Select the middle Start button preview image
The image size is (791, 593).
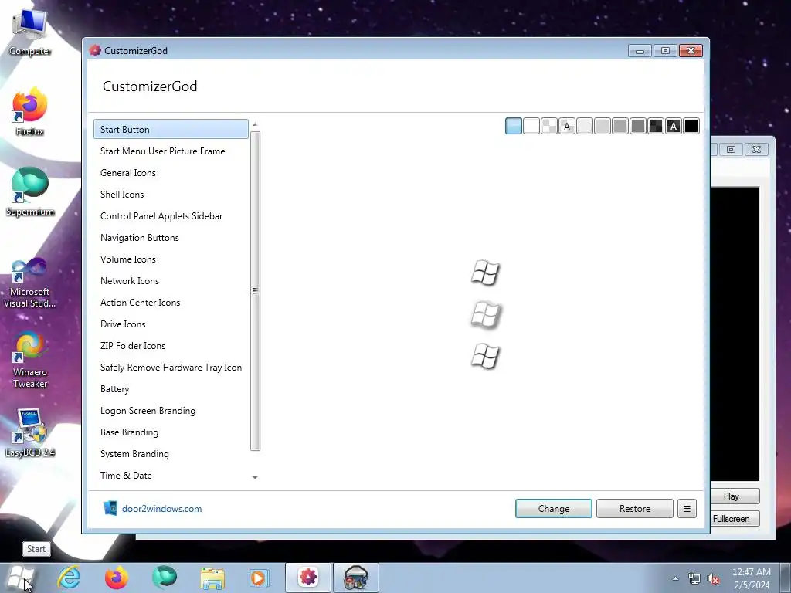[x=485, y=315]
